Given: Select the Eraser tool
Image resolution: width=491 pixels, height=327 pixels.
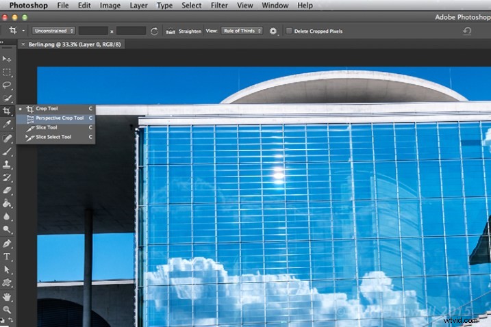Looking at the screenshot, I should tap(7, 190).
